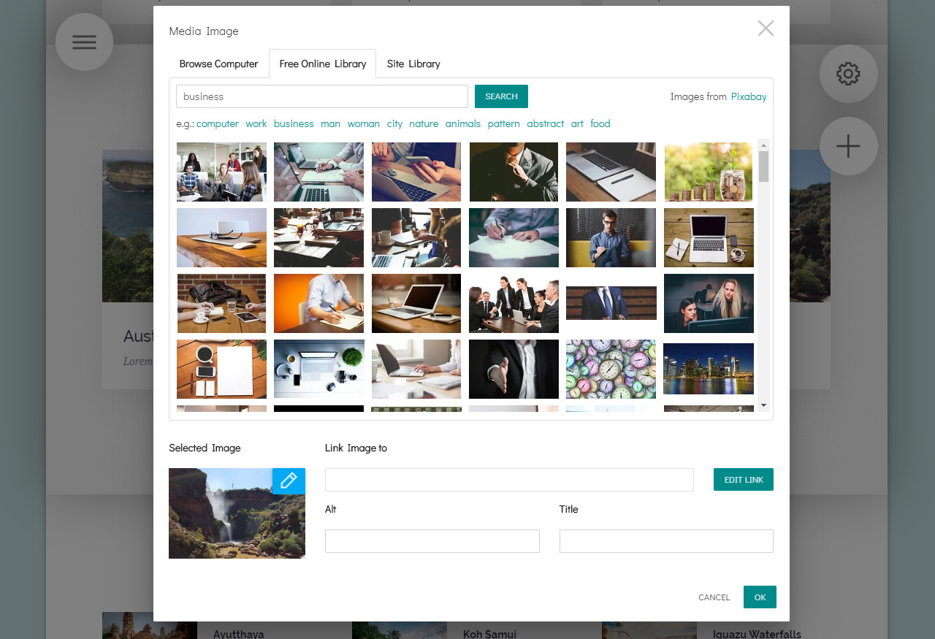The image size is (935, 639).
Task: Click the CANCEL button
Action: tap(714, 597)
